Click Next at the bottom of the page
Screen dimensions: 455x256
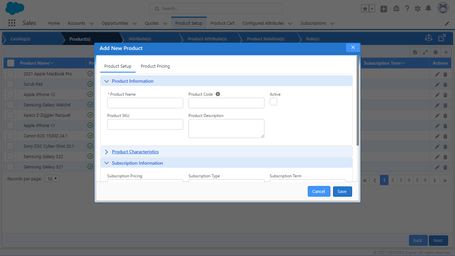click(x=438, y=240)
